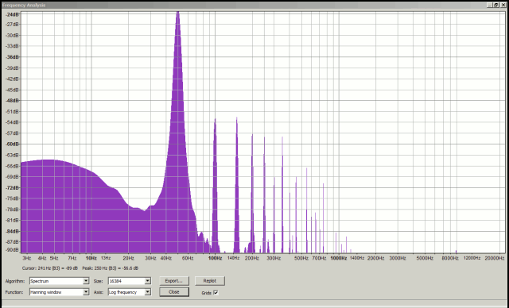Click the '-48dB' axis label
The height and width of the screenshot is (308, 509).
pyautogui.click(x=13, y=100)
